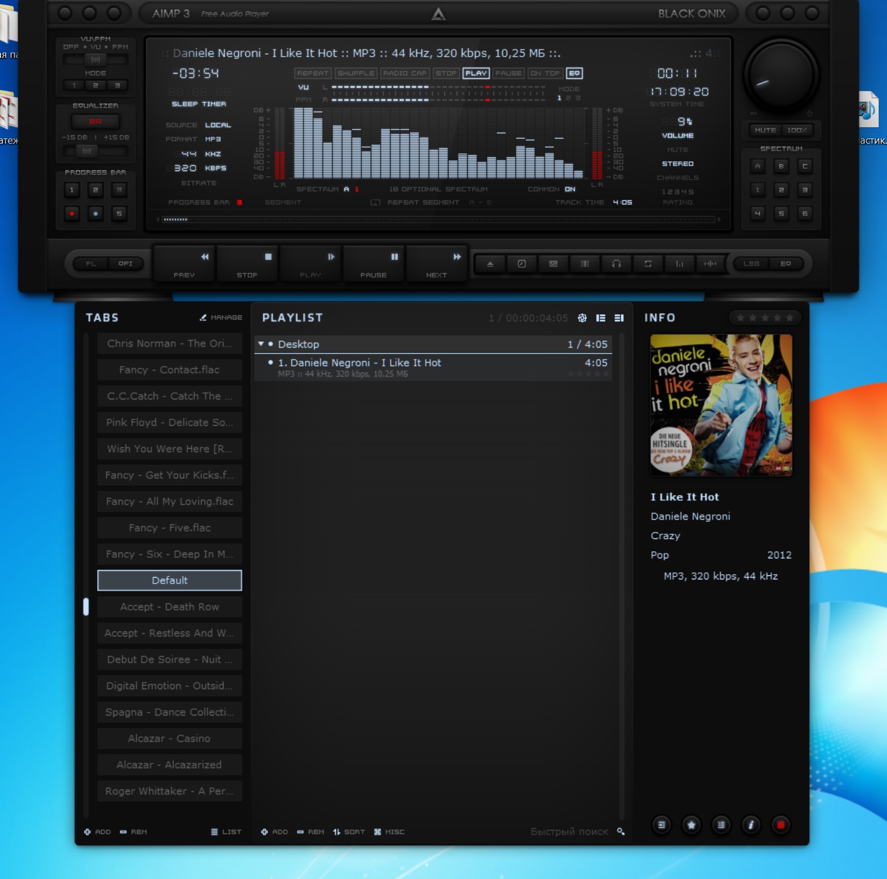The width and height of the screenshot is (887, 879).
Task: Add a new tab via tabs ADD
Action: click(98, 832)
